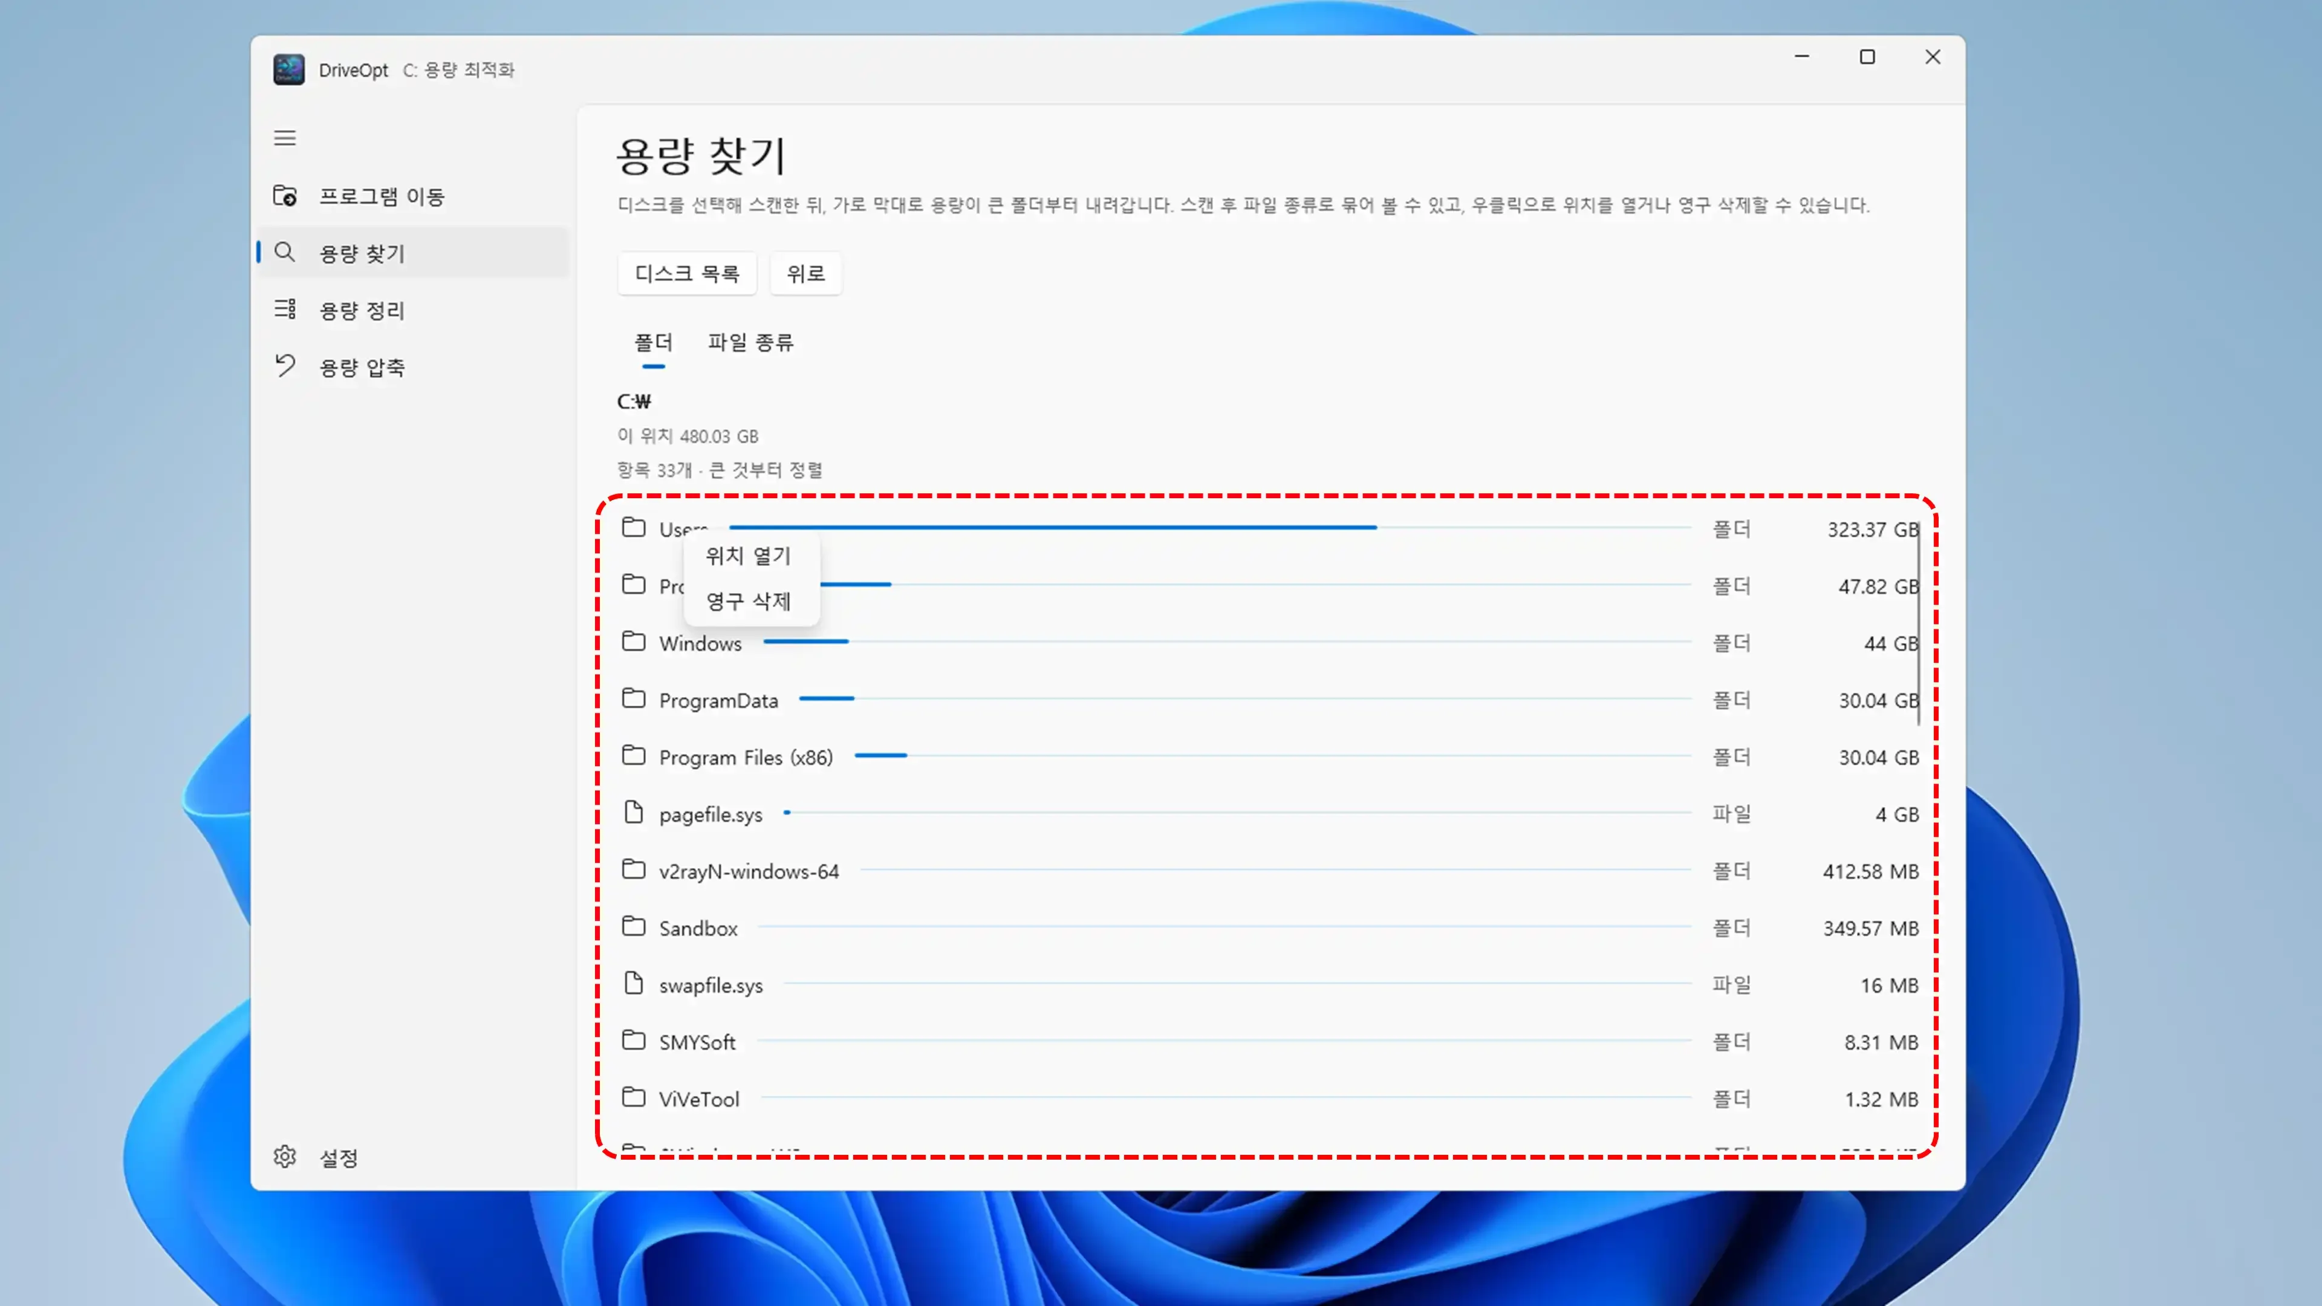This screenshot has width=2322, height=1306.
Task: Click the 8.31 MB size value
Action: point(1881,1042)
